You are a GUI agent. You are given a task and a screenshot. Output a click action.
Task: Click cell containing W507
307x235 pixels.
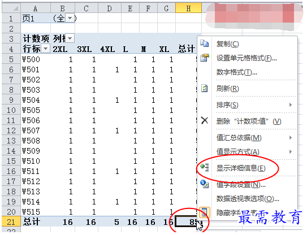(x=36, y=130)
